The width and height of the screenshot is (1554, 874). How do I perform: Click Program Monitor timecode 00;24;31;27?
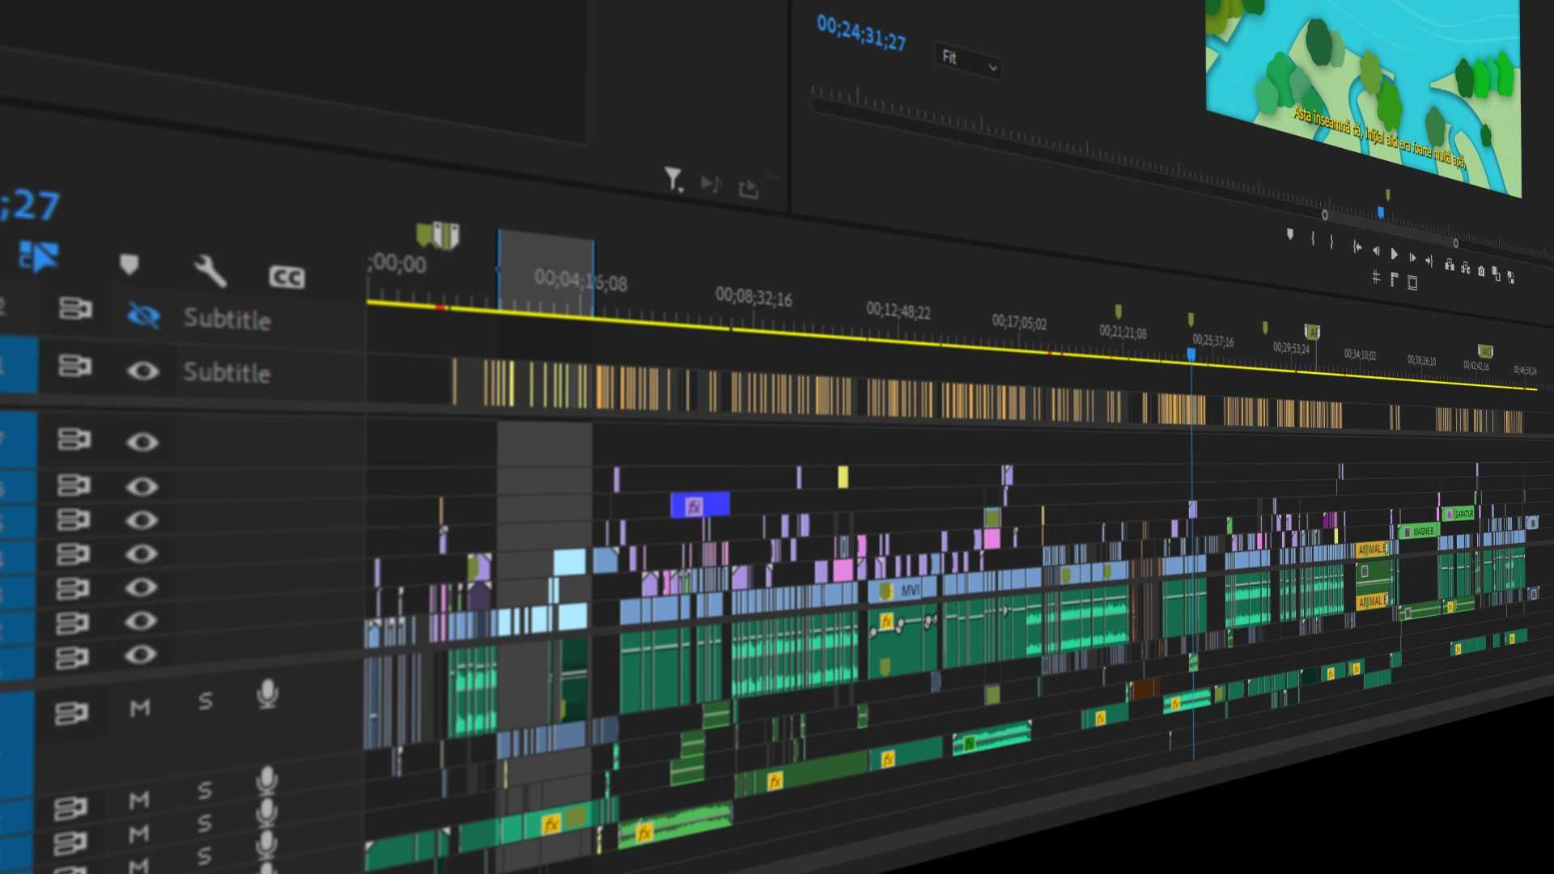pyautogui.click(x=861, y=33)
